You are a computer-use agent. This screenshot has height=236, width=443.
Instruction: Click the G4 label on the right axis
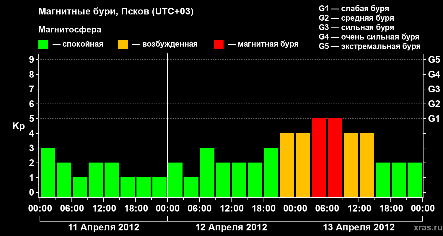tap(434, 74)
